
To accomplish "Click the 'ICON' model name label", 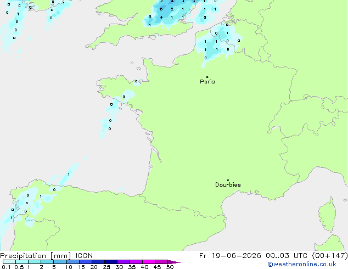I will tap(84, 256).
